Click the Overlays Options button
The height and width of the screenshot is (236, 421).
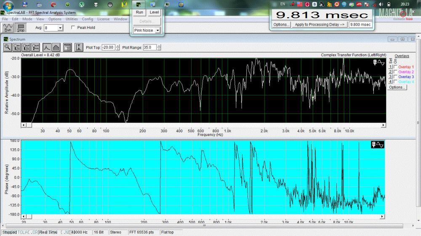click(397, 87)
